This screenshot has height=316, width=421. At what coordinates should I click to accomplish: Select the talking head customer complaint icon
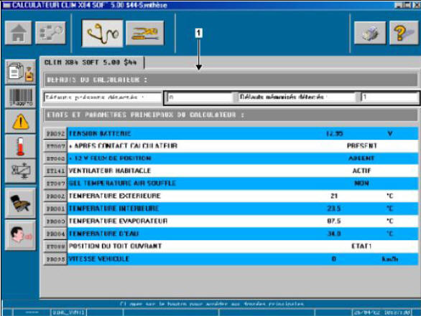pos(20,235)
